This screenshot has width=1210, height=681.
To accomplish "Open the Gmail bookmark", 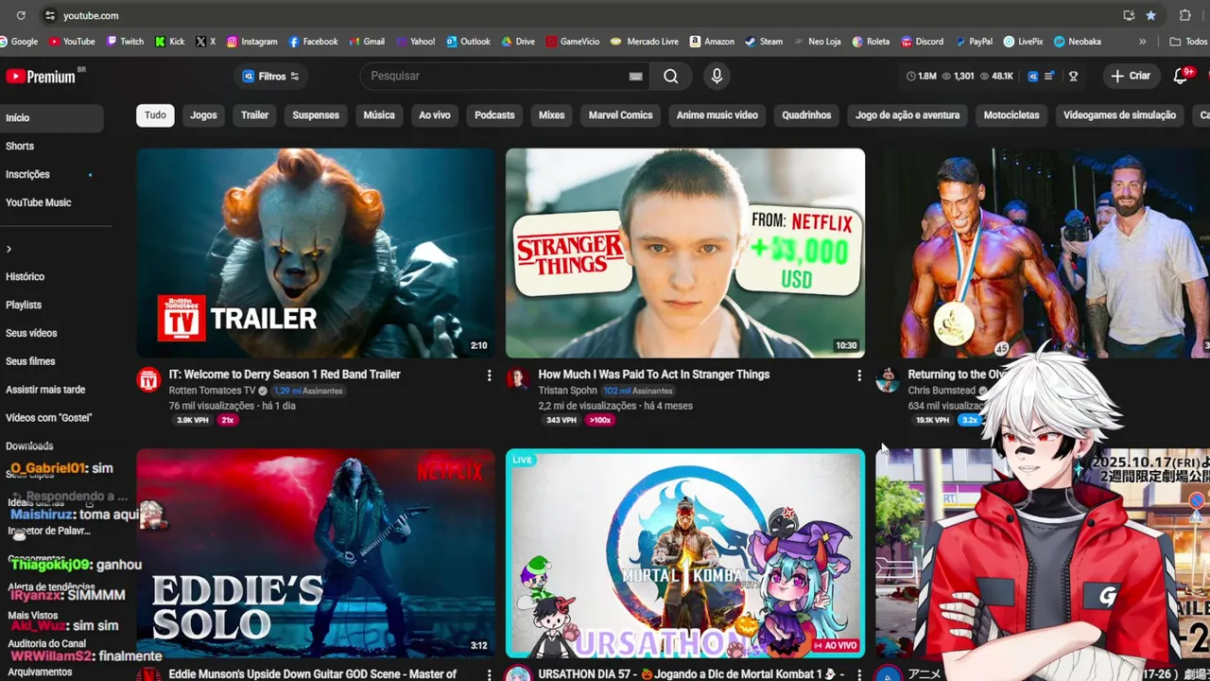I will point(367,42).
